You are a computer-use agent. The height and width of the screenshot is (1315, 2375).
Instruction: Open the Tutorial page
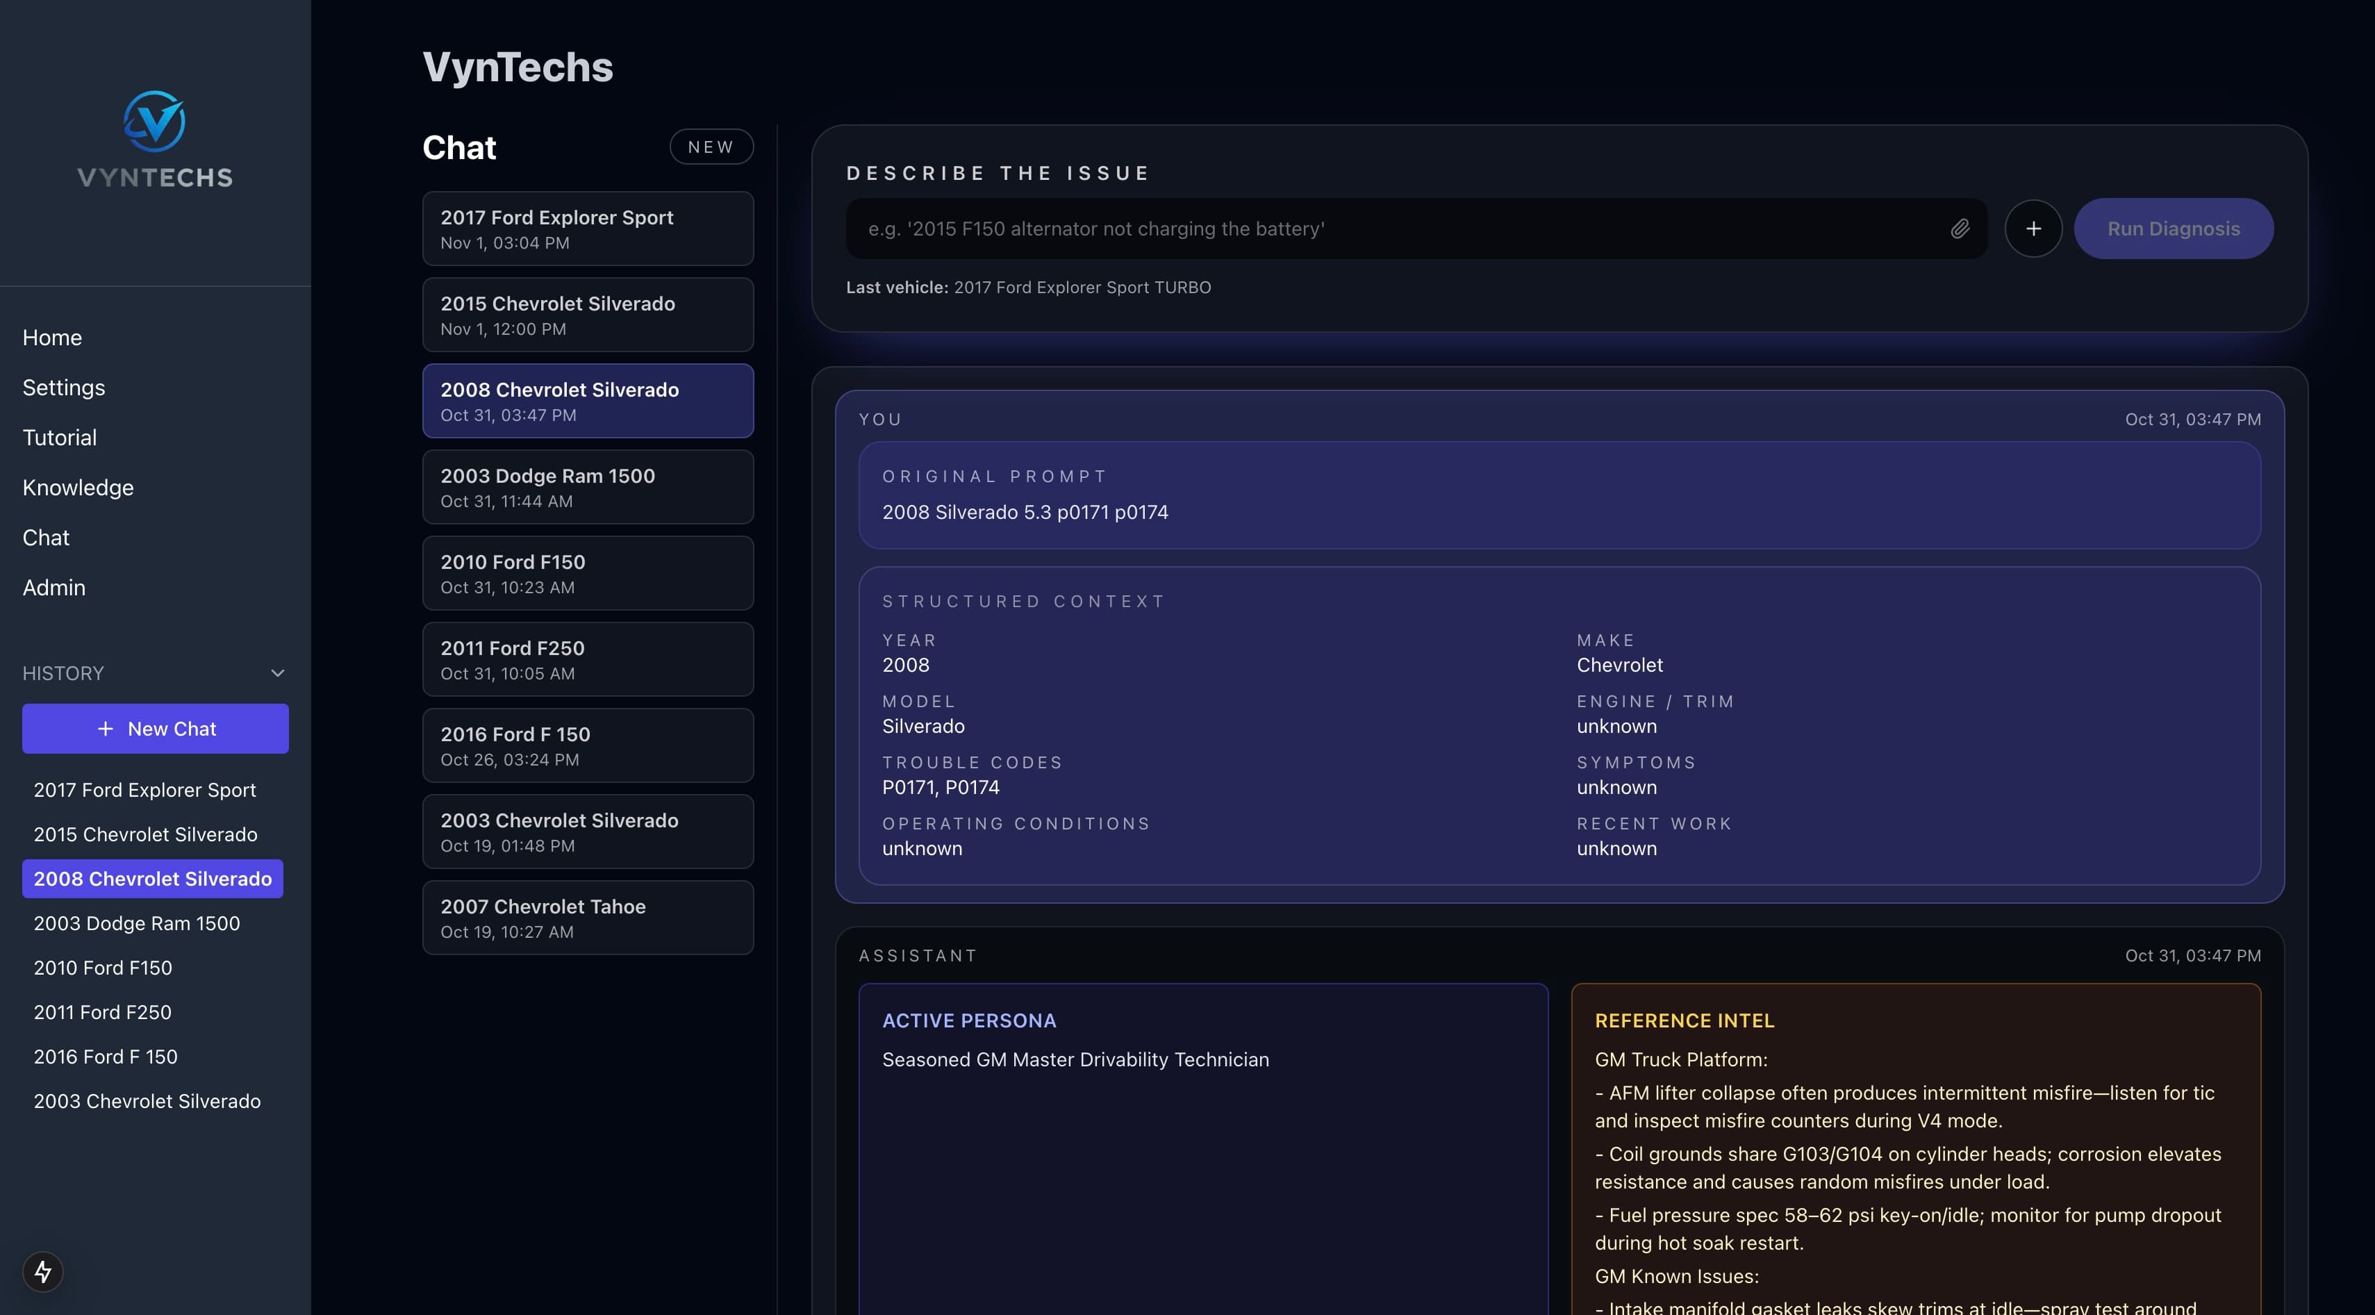(x=59, y=436)
